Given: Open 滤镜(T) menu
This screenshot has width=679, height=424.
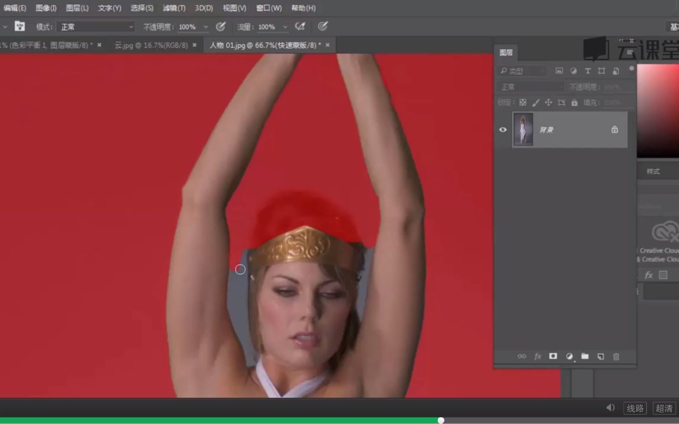Looking at the screenshot, I should point(174,8).
